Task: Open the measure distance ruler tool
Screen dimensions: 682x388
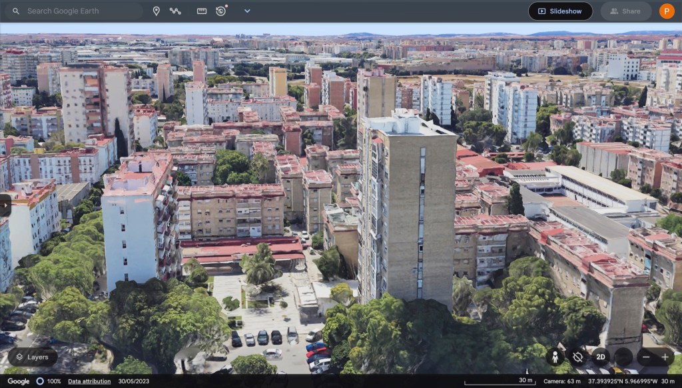Action: [x=202, y=11]
